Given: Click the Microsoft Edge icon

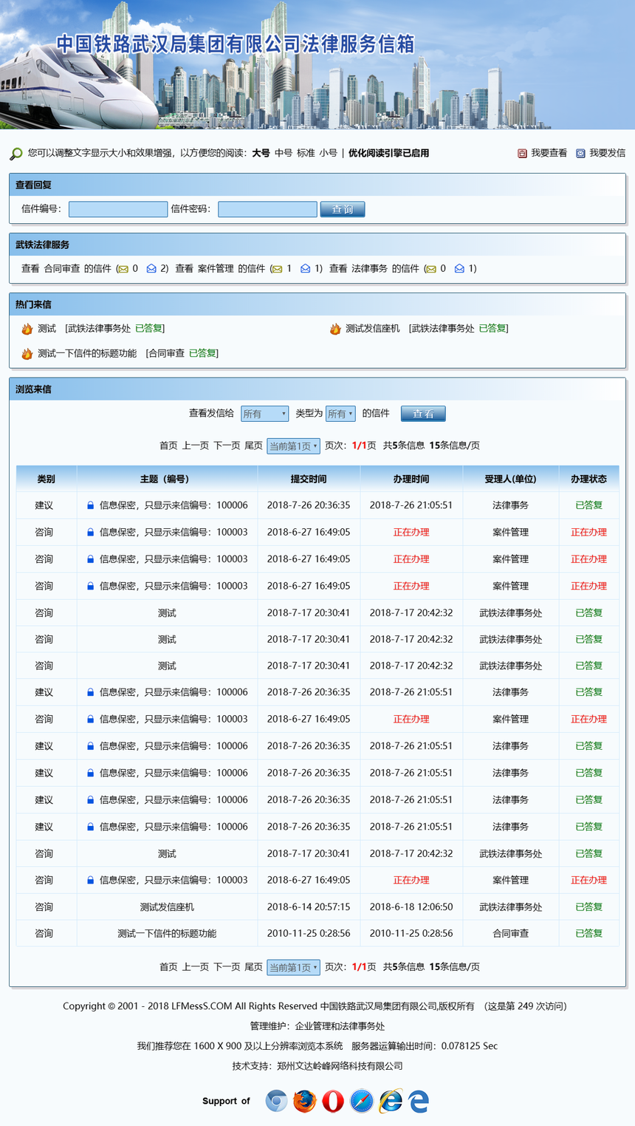Looking at the screenshot, I should (419, 1101).
